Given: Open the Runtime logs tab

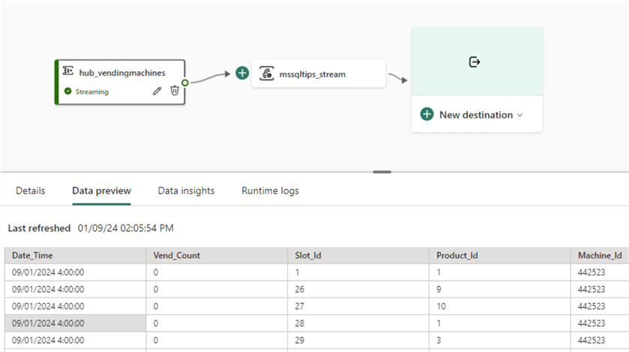Looking at the screenshot, I should 270,191.
